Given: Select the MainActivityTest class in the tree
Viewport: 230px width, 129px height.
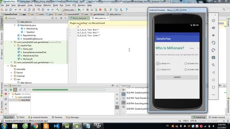Looking at the screenshot, I should click(31, 56).
